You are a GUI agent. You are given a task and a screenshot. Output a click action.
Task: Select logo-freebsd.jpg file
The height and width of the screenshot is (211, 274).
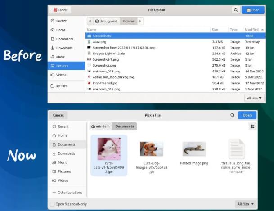coord(175,83)
